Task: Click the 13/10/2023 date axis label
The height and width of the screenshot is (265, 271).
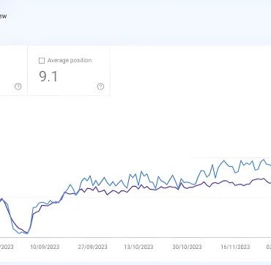Action: pos(138,247)
